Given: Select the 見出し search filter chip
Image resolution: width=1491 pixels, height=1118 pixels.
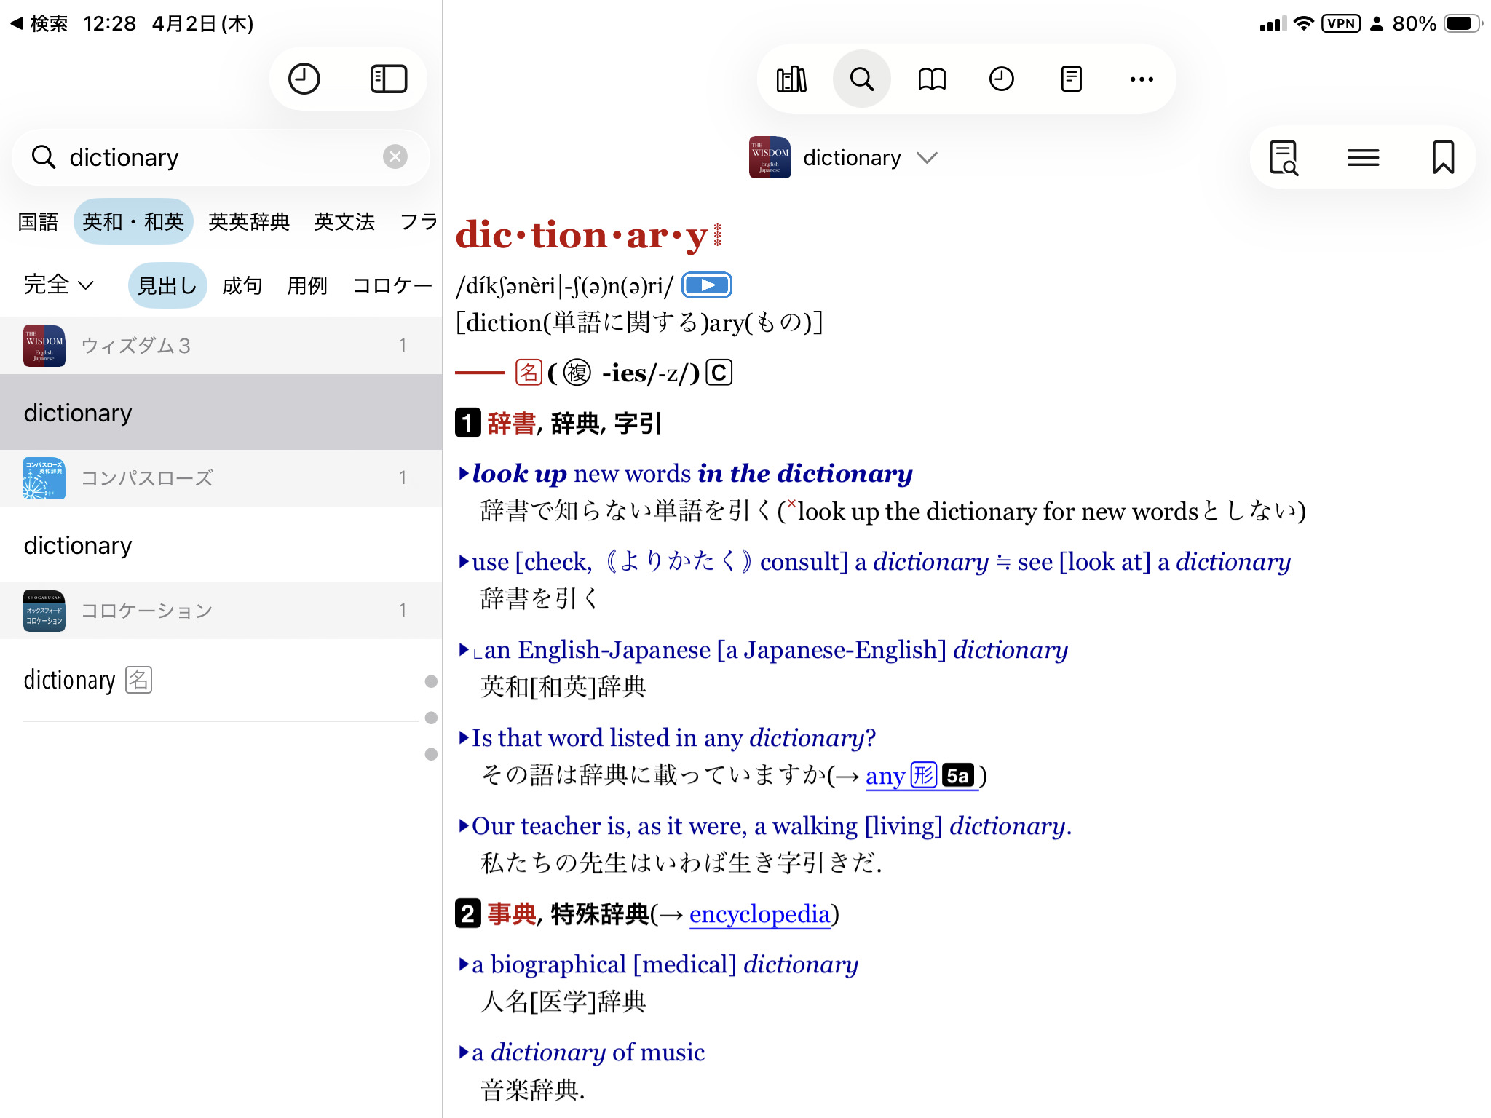Looking at the screenshot, I should click(x=167, y=285).
